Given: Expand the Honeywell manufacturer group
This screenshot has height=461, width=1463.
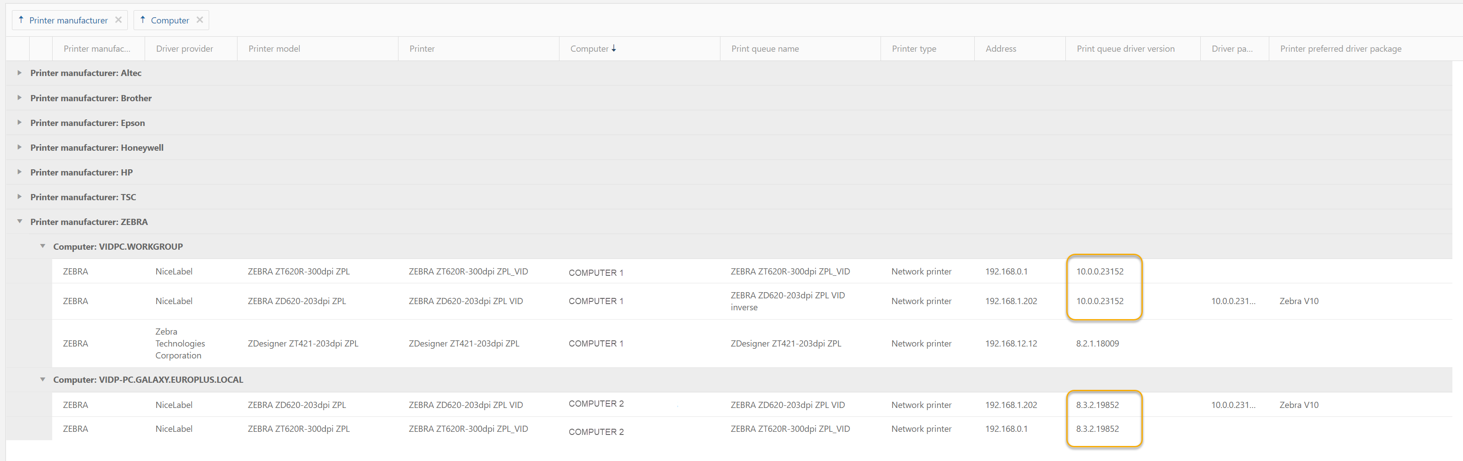Looking at the screenshot, I should point(19,148).
